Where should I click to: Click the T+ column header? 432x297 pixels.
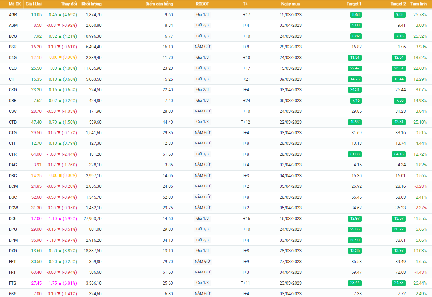click(245, 4)
